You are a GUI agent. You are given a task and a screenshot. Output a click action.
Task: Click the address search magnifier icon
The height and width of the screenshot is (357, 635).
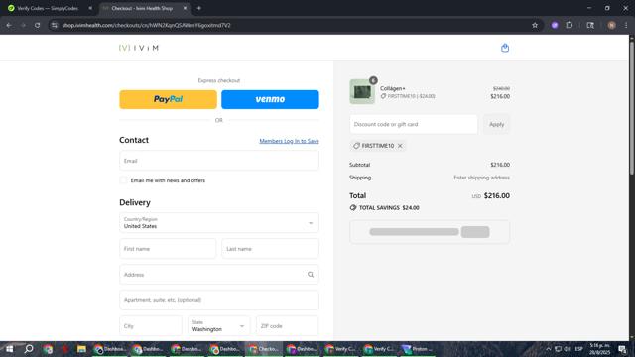point(311,275)
